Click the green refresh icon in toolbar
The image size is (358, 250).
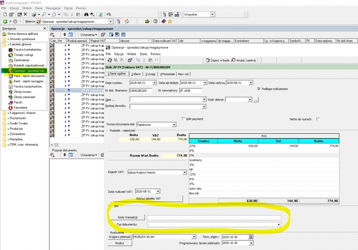tap(101, 14)
